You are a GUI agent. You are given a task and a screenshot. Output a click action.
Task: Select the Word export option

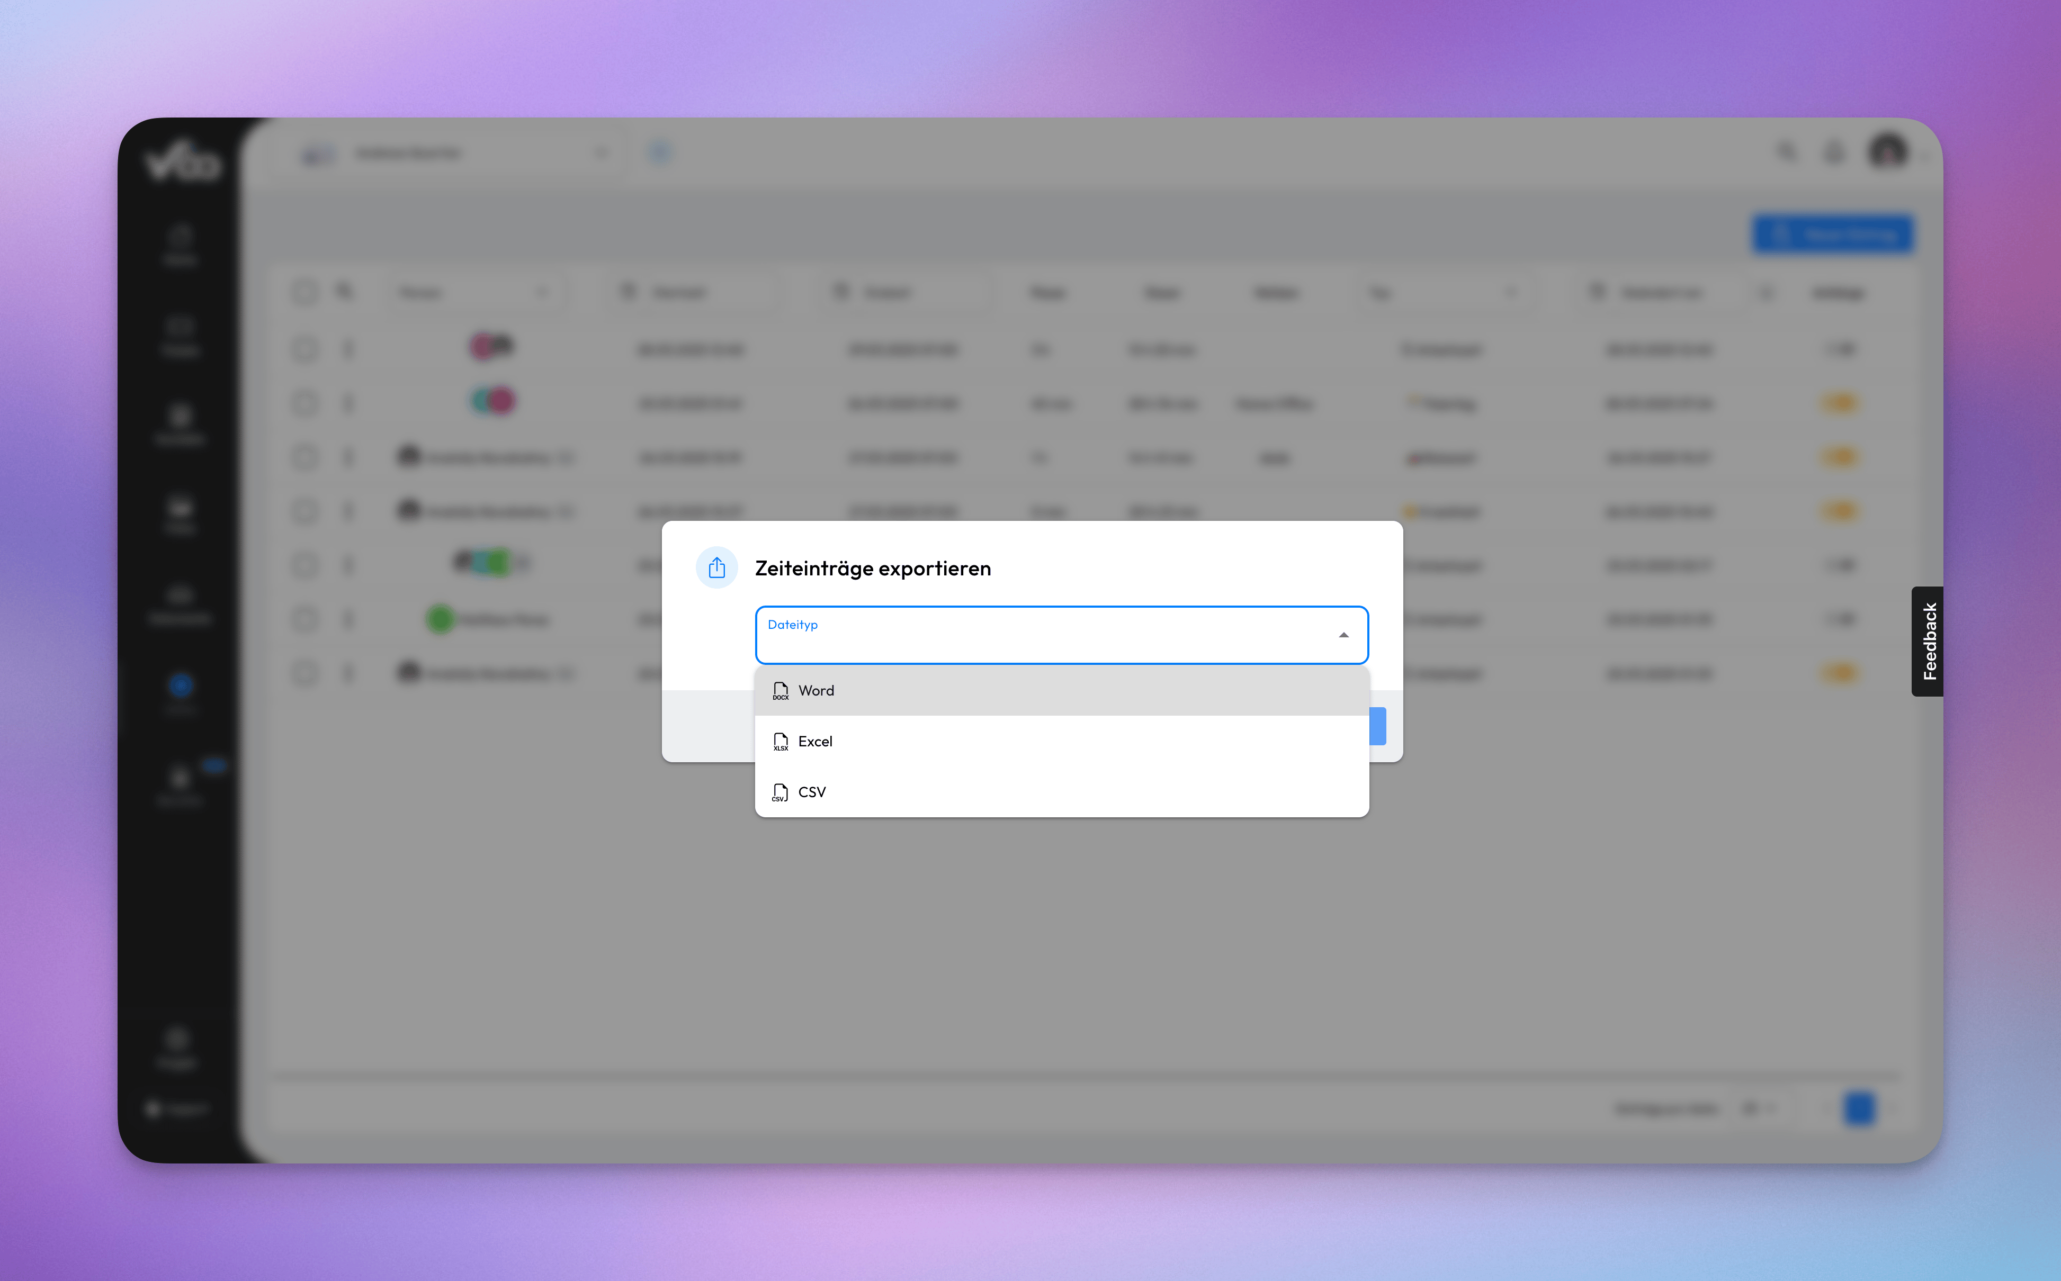point(1061,690)
